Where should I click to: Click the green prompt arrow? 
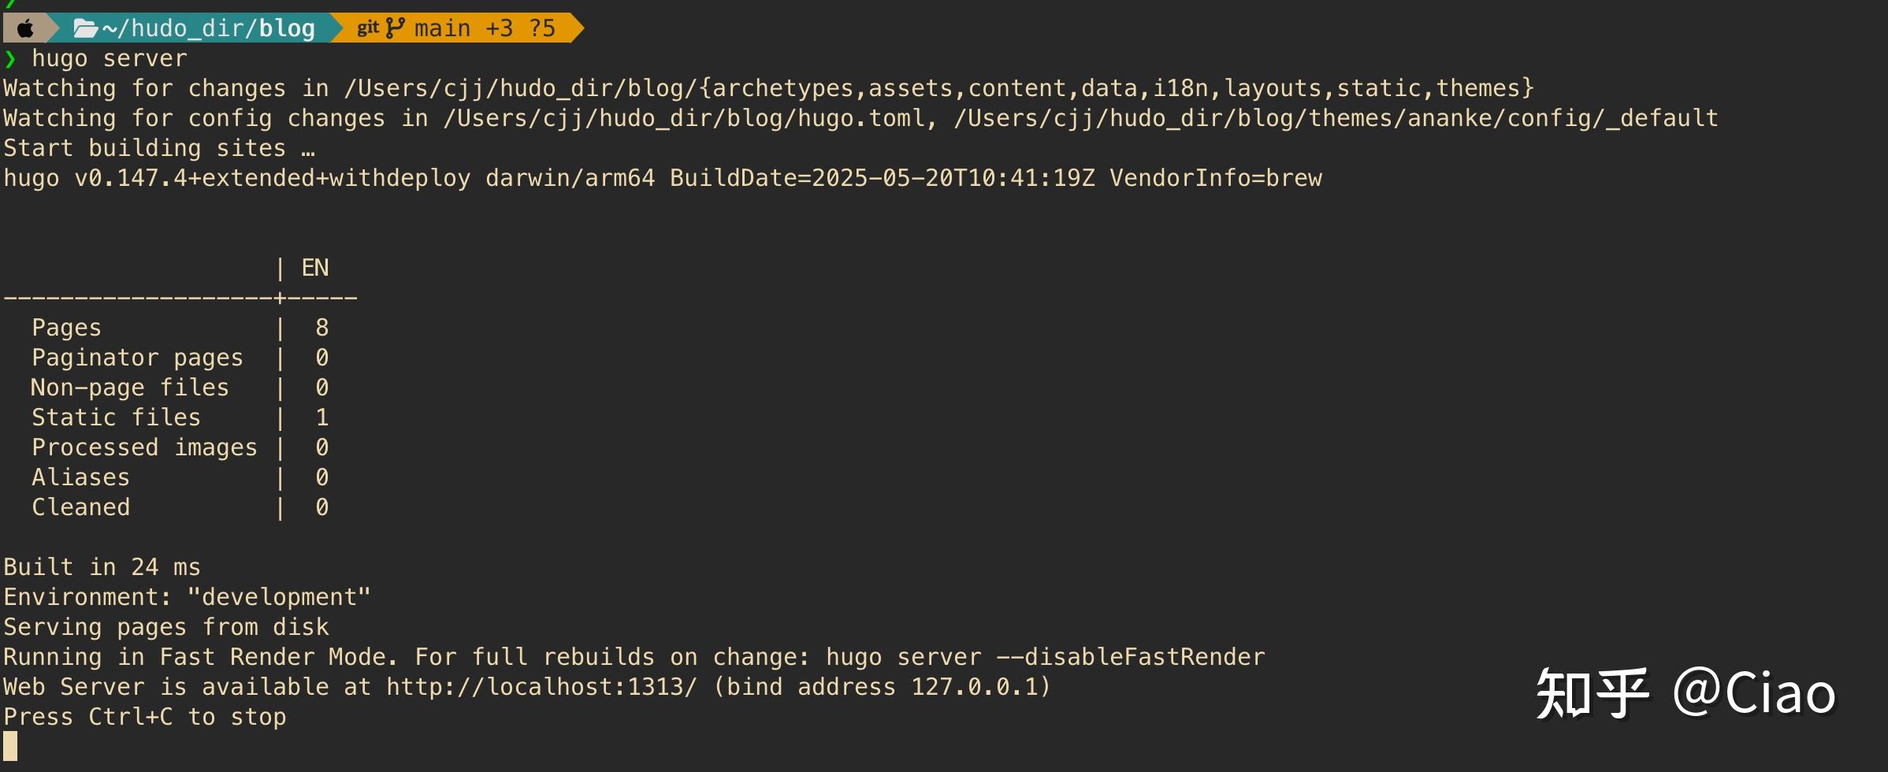pos(9,59)
